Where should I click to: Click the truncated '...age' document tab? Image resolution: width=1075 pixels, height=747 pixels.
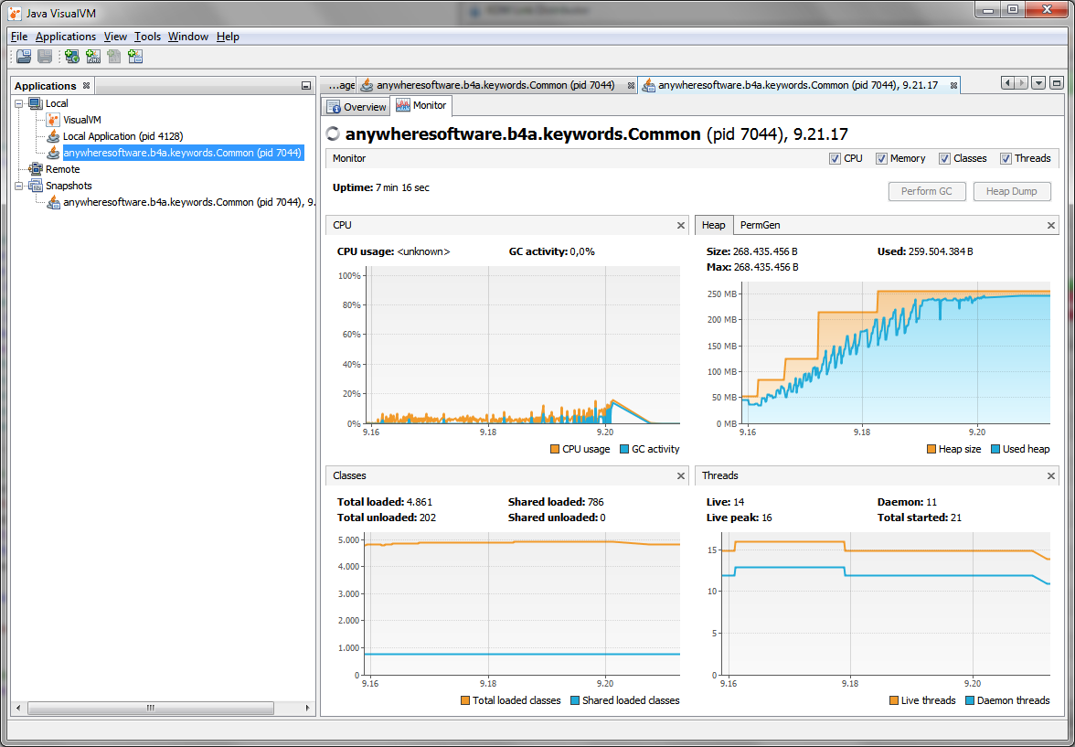(341, 86)
